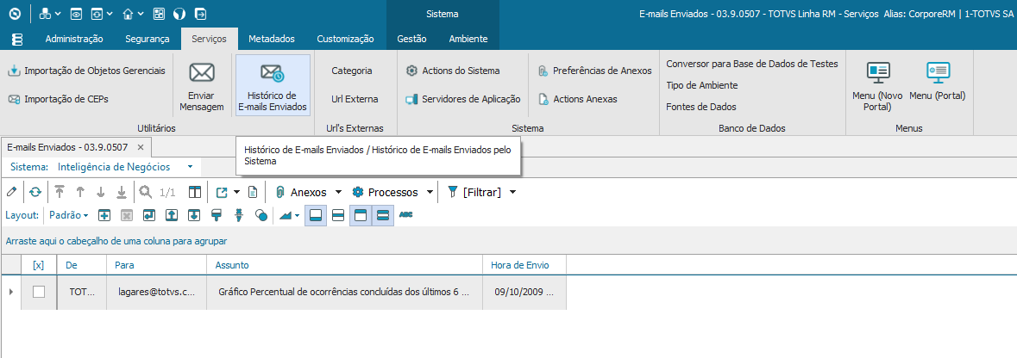
Task: Open Menu (Portal) monitor icon
Action: point(938,81)
